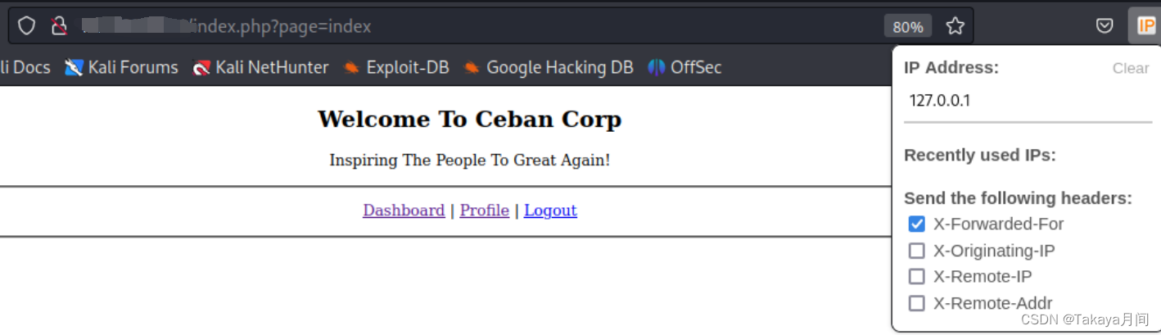Click the IP Address input field
The height and width of the screenshot is (335, 1161).
tap(1028, 102)
